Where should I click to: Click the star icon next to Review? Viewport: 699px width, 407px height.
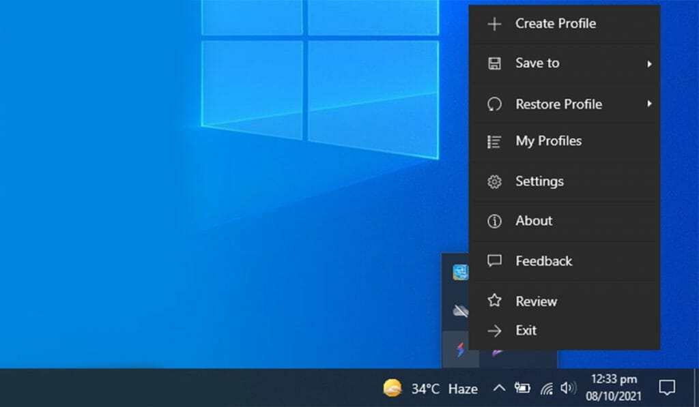click(494, 301)
